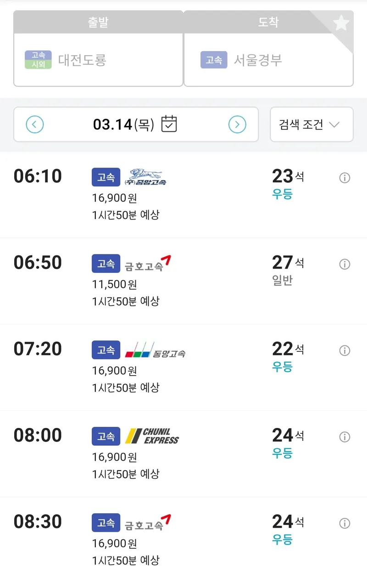This screenshot has height=579, width=367.
Task: Choose the 06:50 금호고속 일반 bus
Action: 183,281
